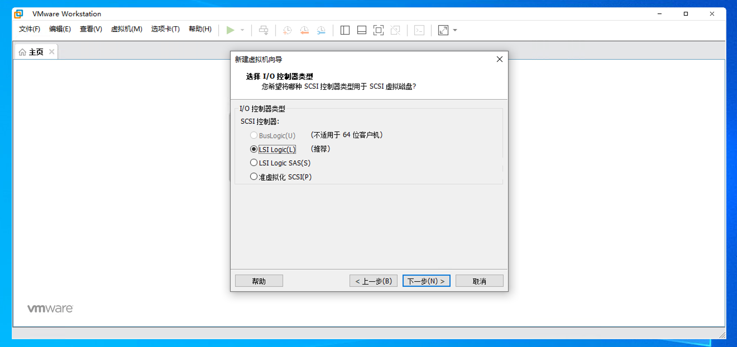Open the stretch mode dropdown arrow

click(x=454, y=30)
